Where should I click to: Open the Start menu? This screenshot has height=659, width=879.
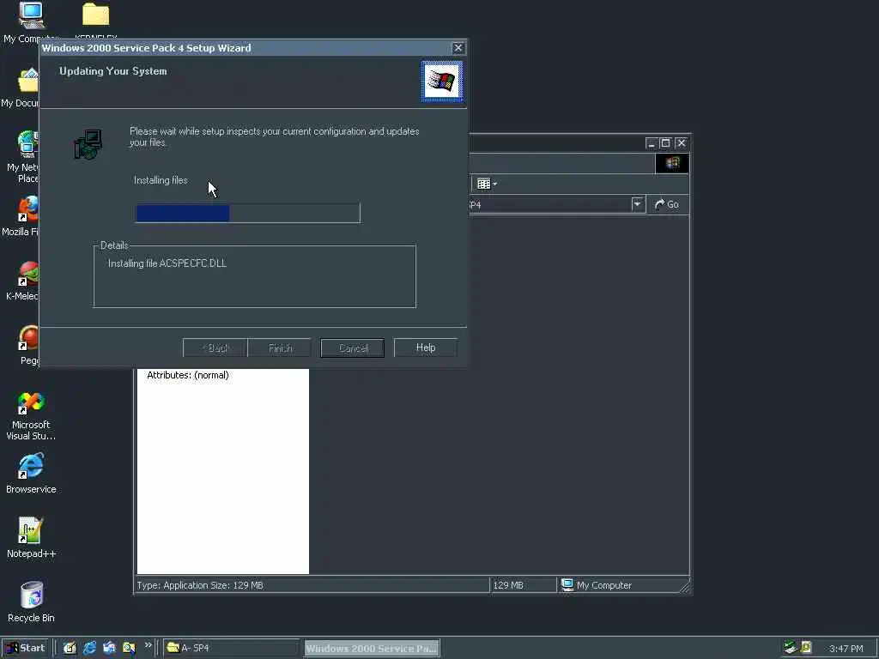pyautogui.click(x=25, y=648)
